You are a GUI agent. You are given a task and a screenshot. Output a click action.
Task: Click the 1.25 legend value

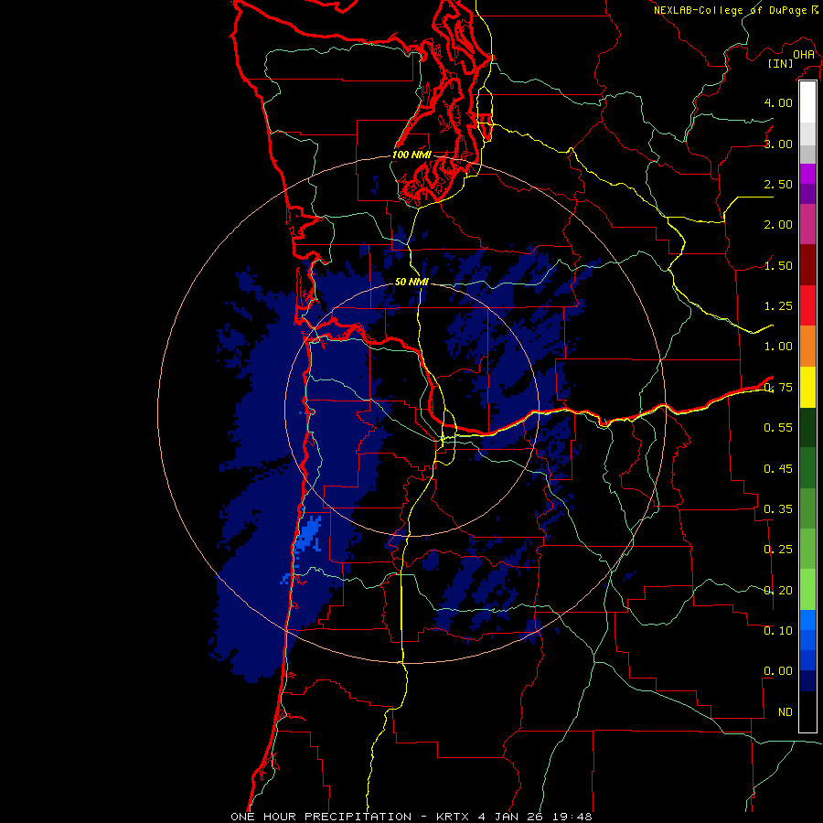[x=778, y=306]
